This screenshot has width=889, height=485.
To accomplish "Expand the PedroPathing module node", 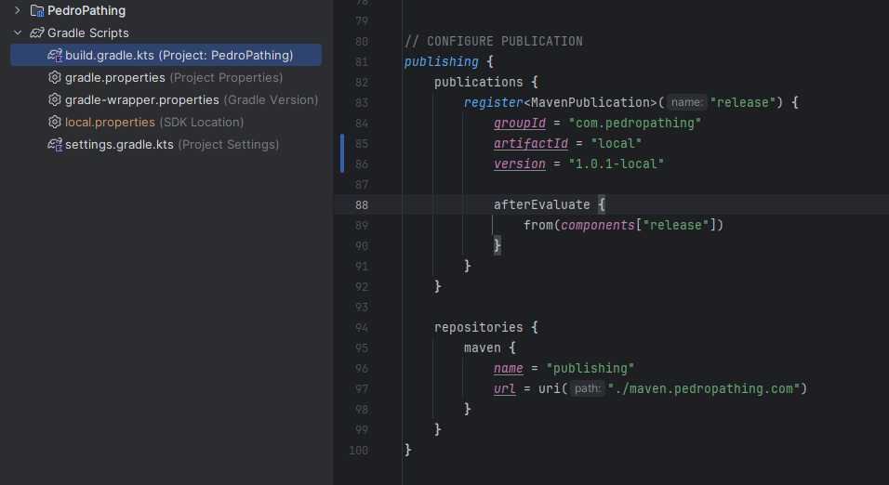I will [x=18, y=10].
